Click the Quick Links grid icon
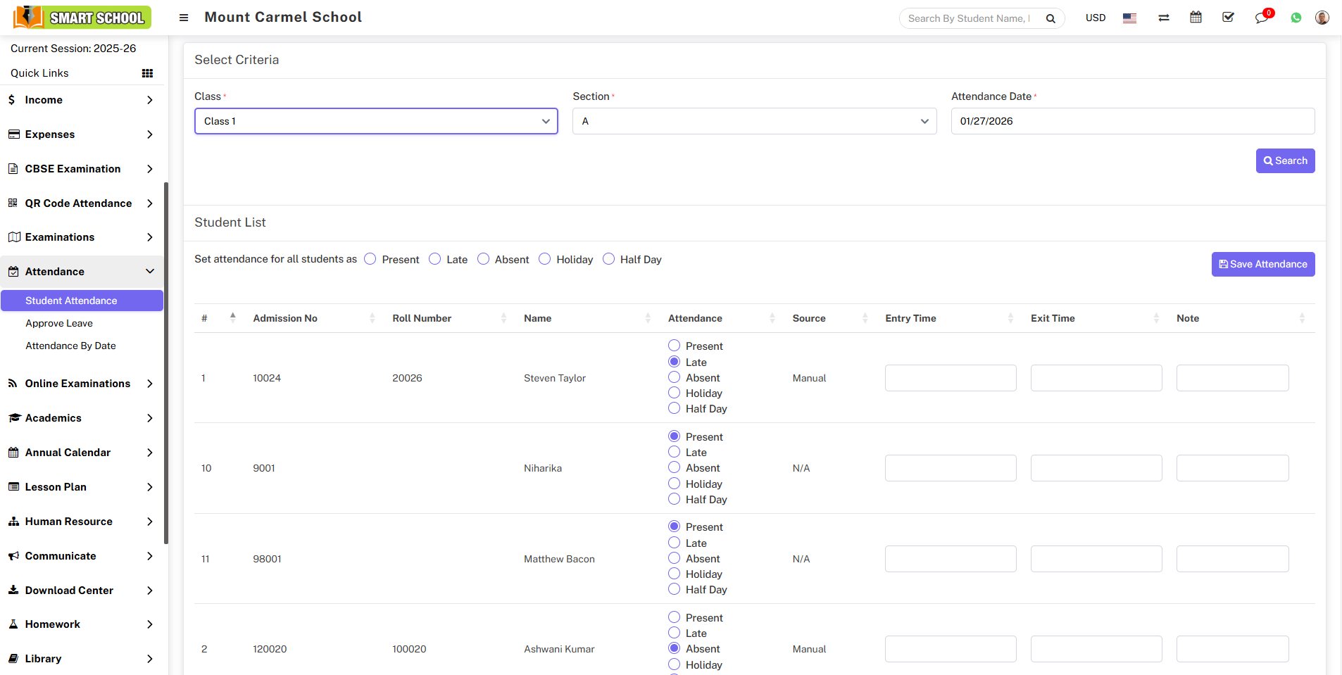 147,73
